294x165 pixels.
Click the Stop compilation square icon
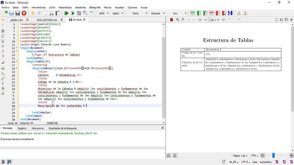pos(79,13)
